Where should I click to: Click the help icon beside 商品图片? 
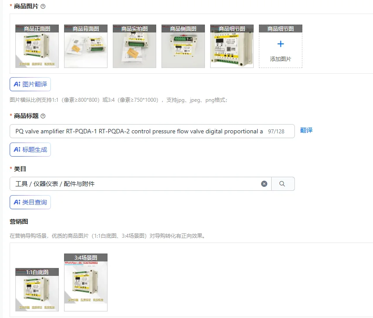(x=43, y=7)
